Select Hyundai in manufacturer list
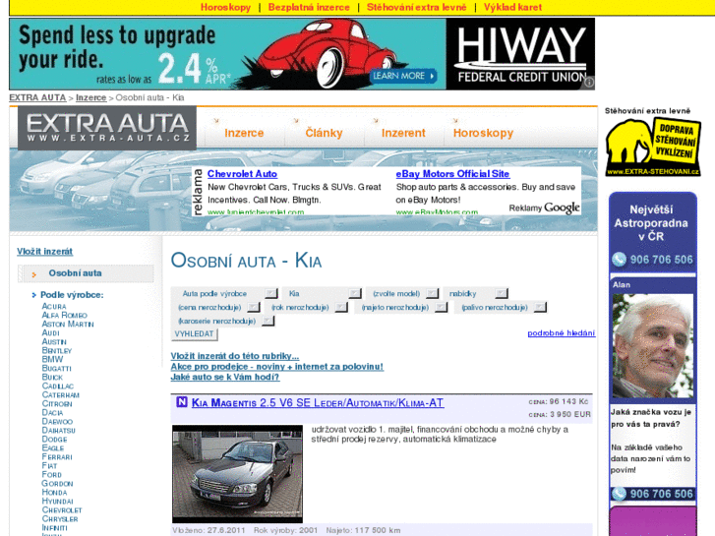 pos(57,501)
